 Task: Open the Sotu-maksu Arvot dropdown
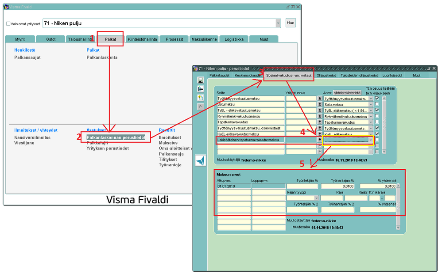click(x=371, y=104)
